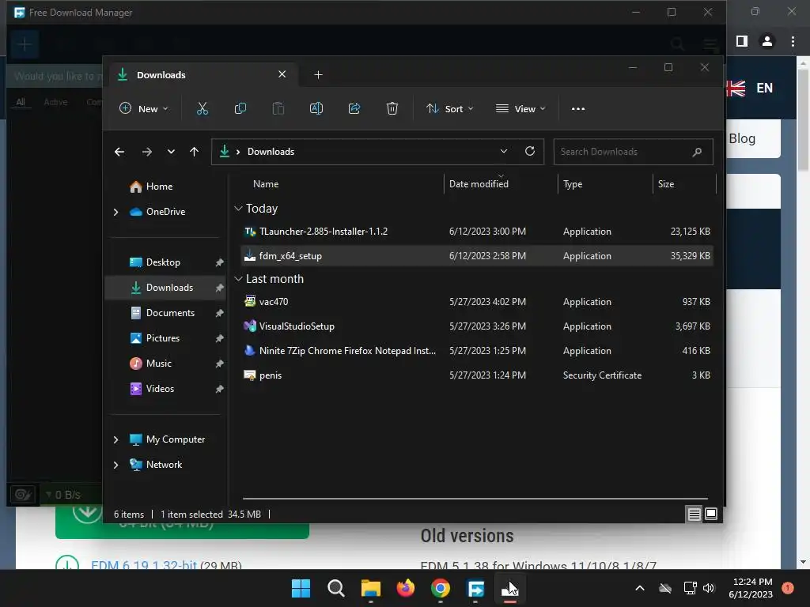
Task: Open Documents in the navigation pane
Action: click(x=170, y=313)
